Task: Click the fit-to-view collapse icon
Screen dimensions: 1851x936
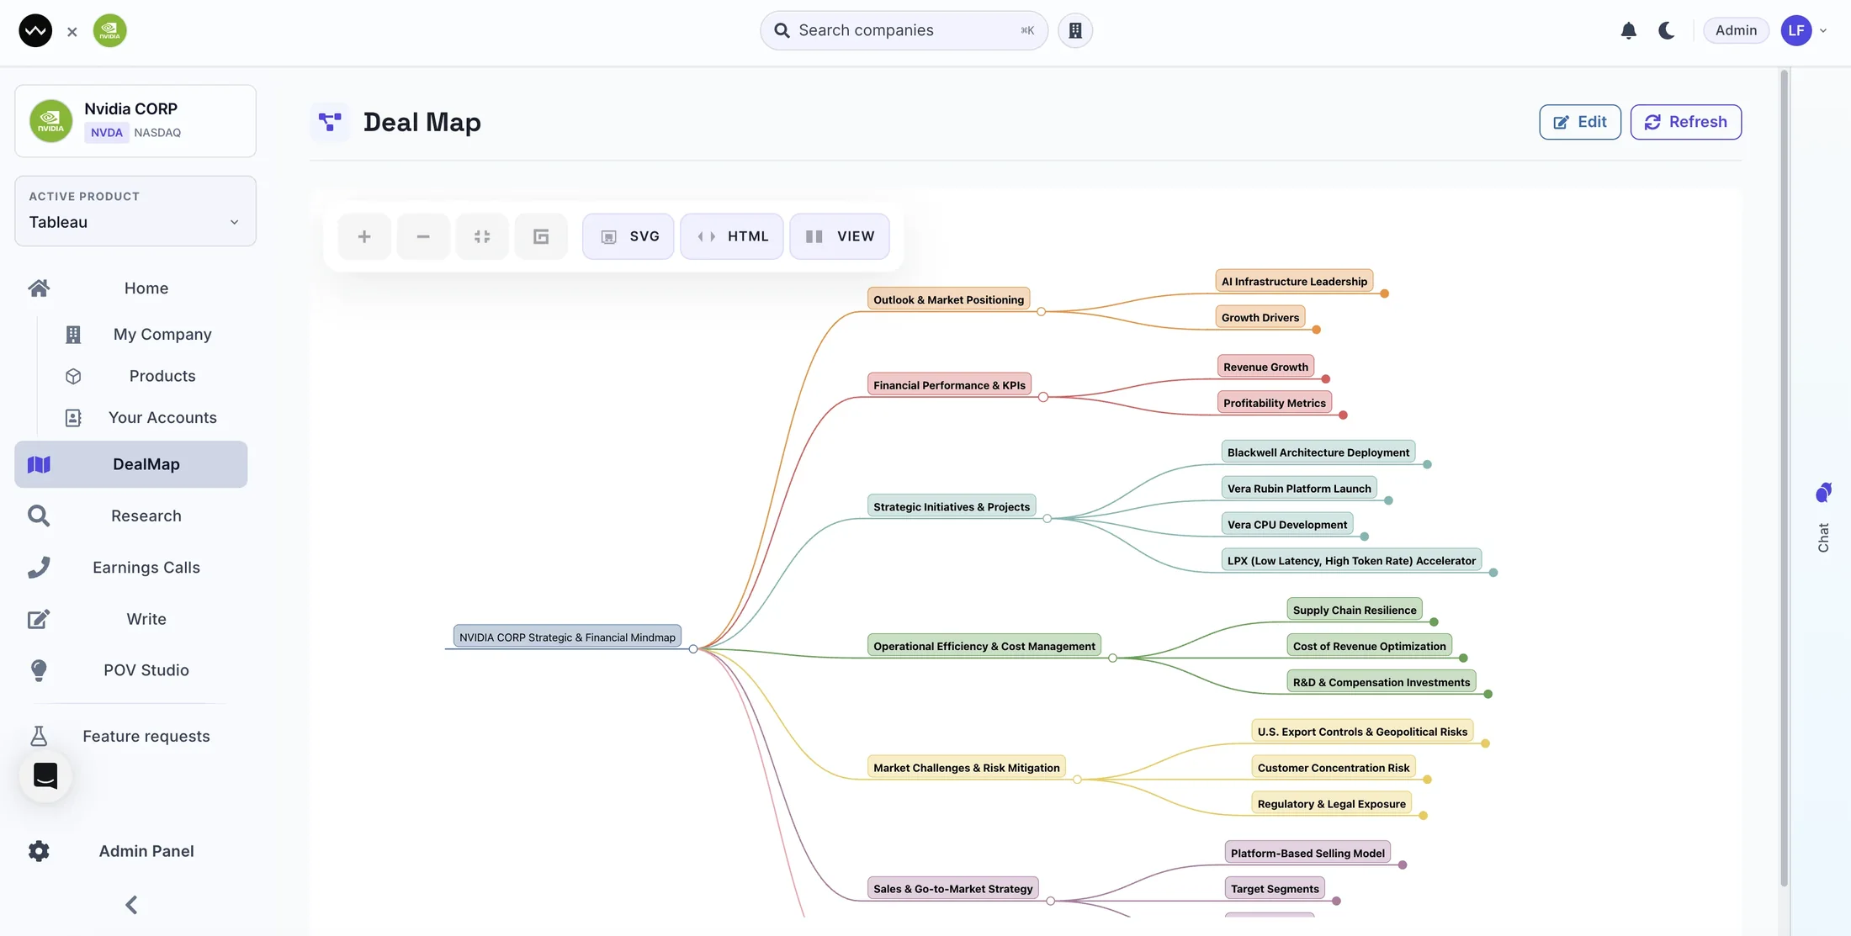Action: pos(482,237)
